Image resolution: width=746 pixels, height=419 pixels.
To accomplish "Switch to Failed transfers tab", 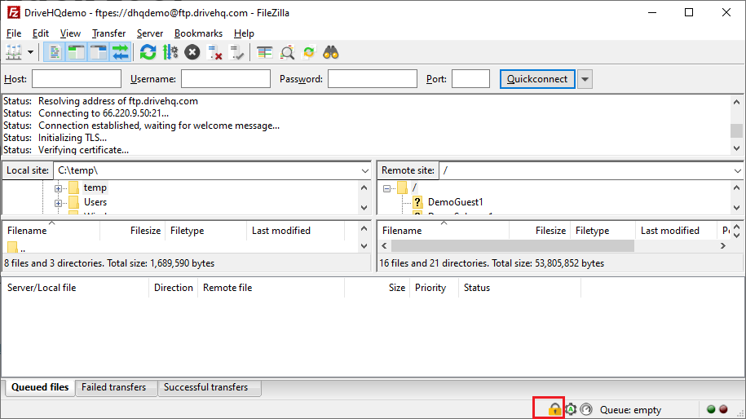I will click(113, 387).
